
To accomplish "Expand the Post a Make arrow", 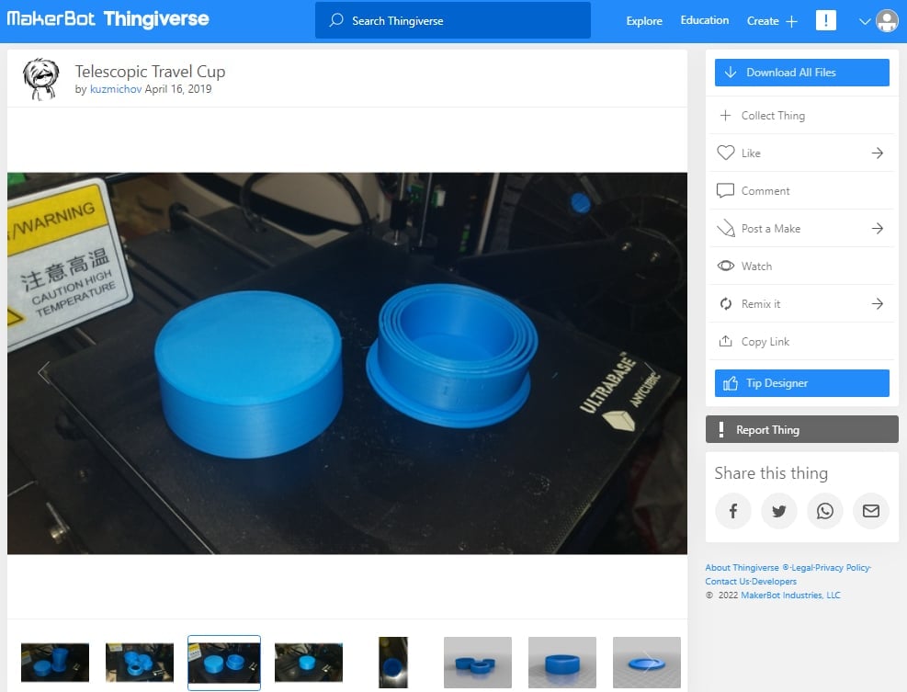I will [x=877, y=228].
